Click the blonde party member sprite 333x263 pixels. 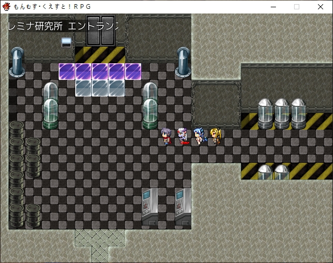click(x=216, y=136)
